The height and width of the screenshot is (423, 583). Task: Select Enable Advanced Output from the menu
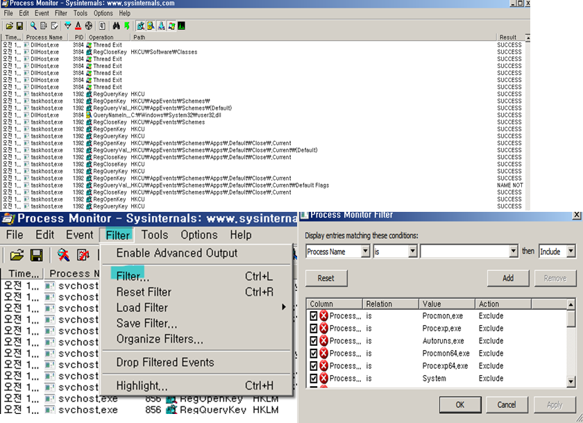[x=196, y=253]
